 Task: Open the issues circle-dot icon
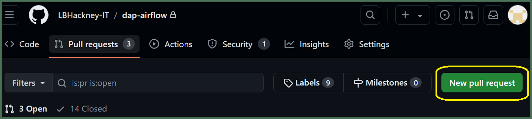click(444, 15)
